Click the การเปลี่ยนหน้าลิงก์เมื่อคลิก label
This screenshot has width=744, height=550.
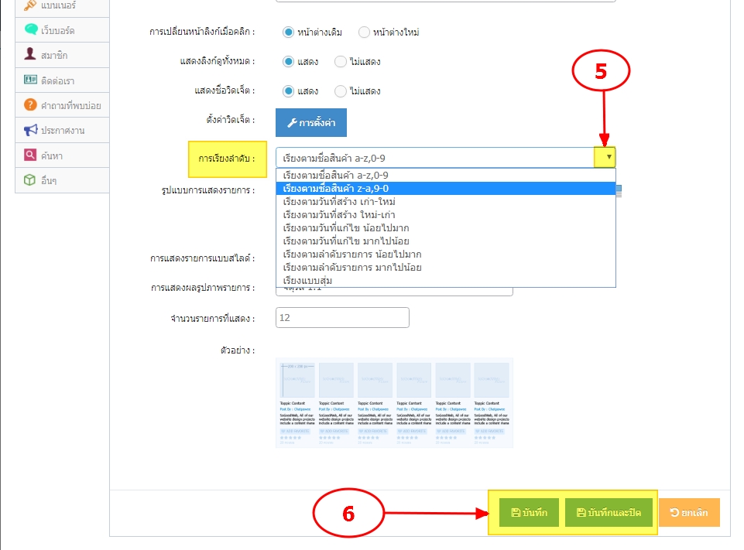click(202, 32)
